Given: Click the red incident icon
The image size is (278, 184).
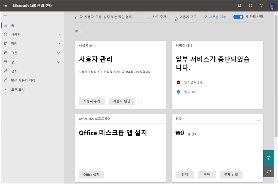Looking at the screenshot, I should click(x=178, y=82).
